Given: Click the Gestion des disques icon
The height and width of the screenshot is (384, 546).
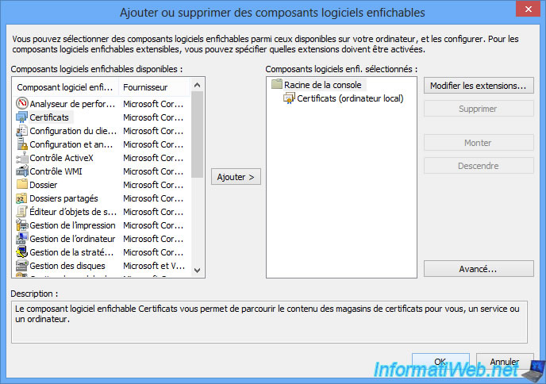Looking at the screenshot, I should (x=22, y=266).
